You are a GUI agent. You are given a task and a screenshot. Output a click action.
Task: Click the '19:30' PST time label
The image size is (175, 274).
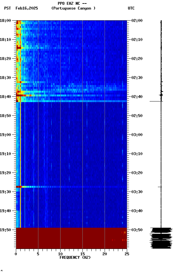click(5, 192)
